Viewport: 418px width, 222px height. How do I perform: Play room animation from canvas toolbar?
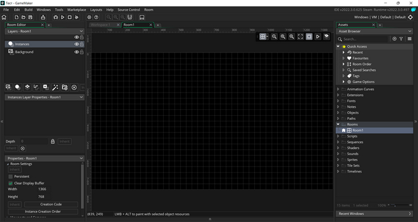click(x=318, y=37)
